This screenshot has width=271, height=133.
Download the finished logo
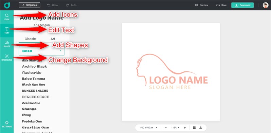coord(242,5)
